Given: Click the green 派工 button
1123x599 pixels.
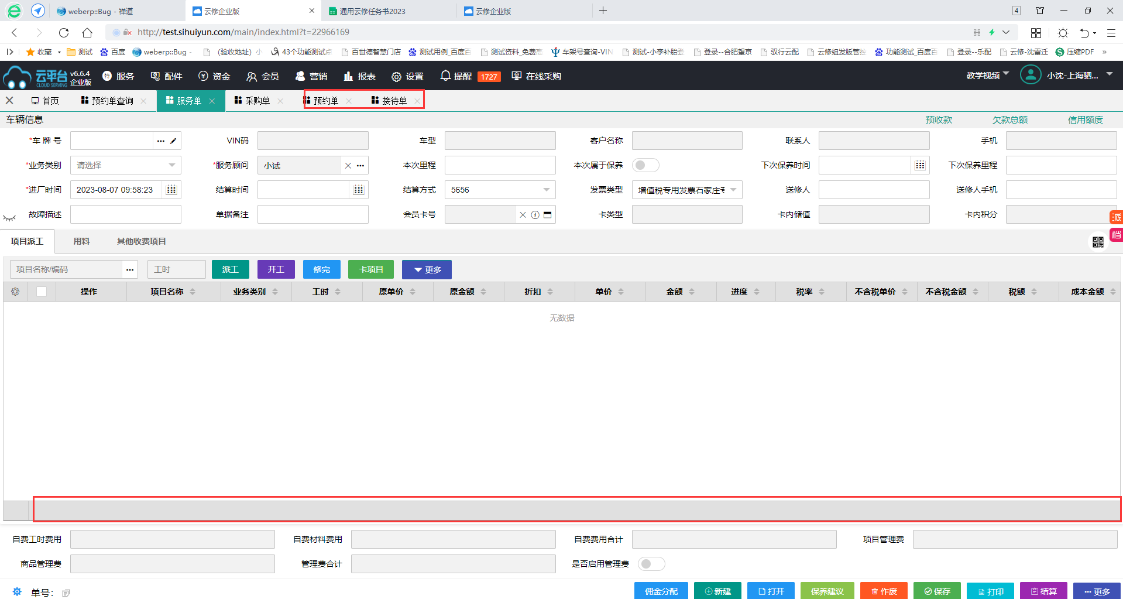Looking at the screenshot, I should point(230,269).
